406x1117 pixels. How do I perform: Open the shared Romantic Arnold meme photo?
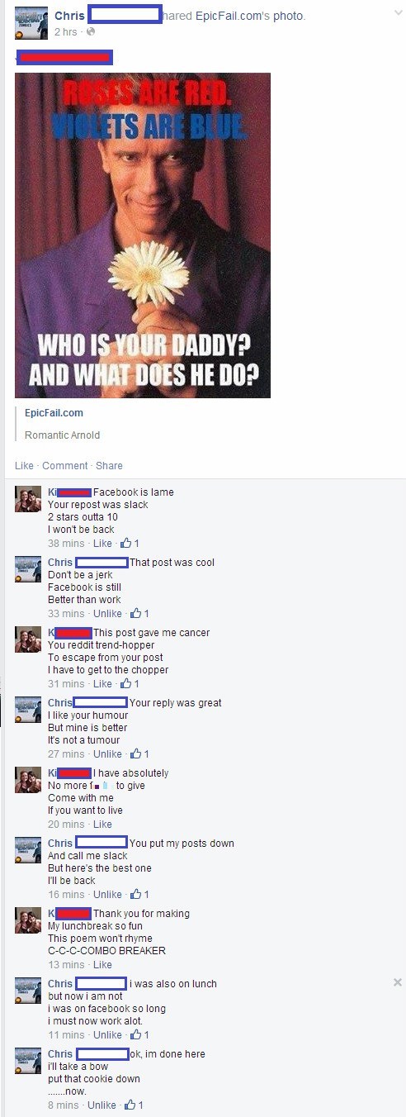point(143,235)
